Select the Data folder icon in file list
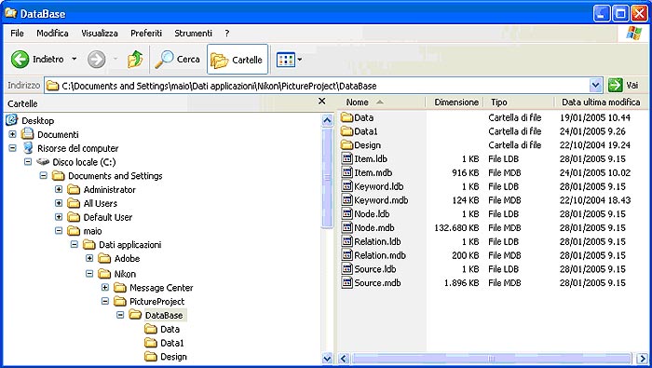The image size is (652, 368). pos(346,117)
